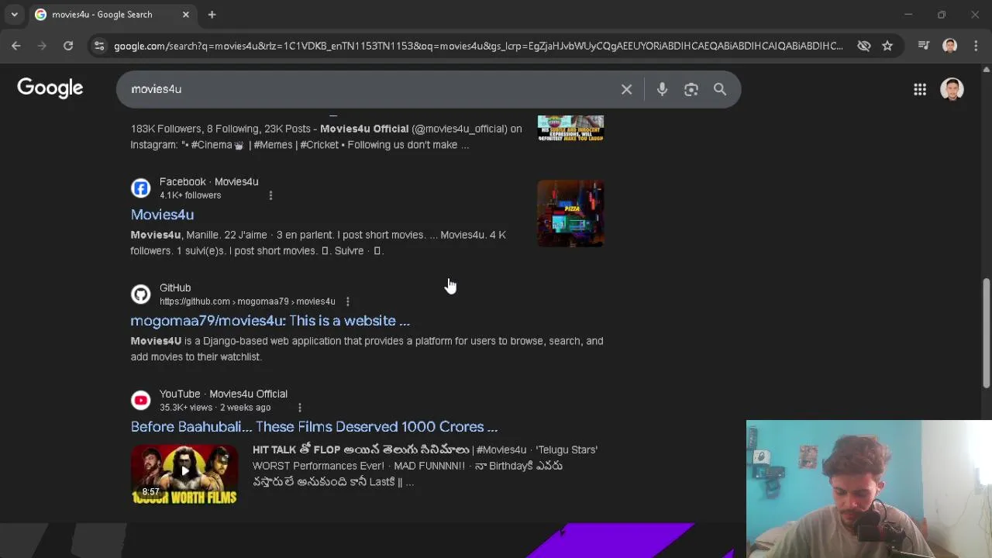992x558 pixels.
Task: Open the Instagram result thumbnail
Action: pos(570,128)
